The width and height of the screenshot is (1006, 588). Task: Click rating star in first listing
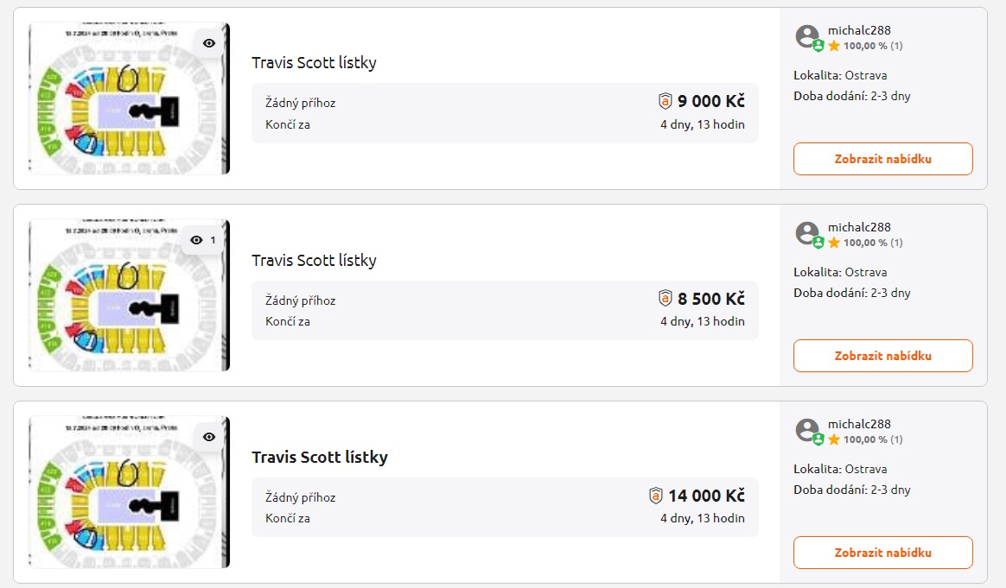tap(834, 46)
